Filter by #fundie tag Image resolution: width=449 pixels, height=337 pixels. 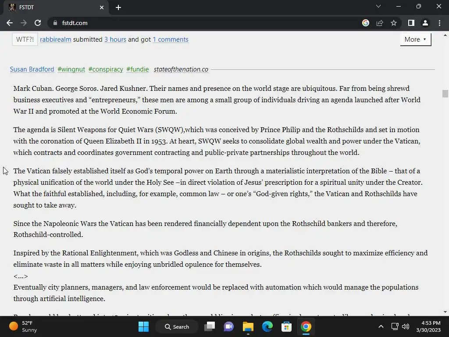tap(138, 69)
